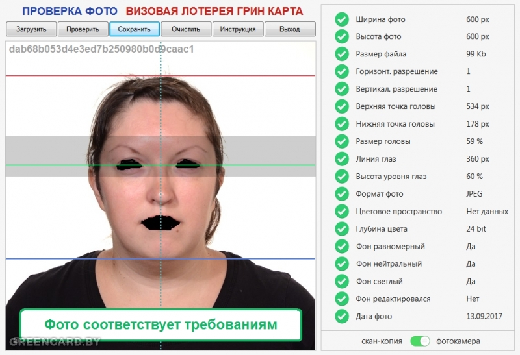Click the 13.09.2017 photo date value
This screenshot has height=355, width=520.
pyautogui.click(x=484, y=317)
